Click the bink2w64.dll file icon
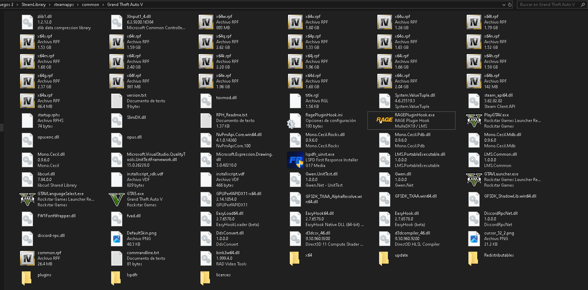Viewport: 588px width, 290px height. (x=206, y=258)
